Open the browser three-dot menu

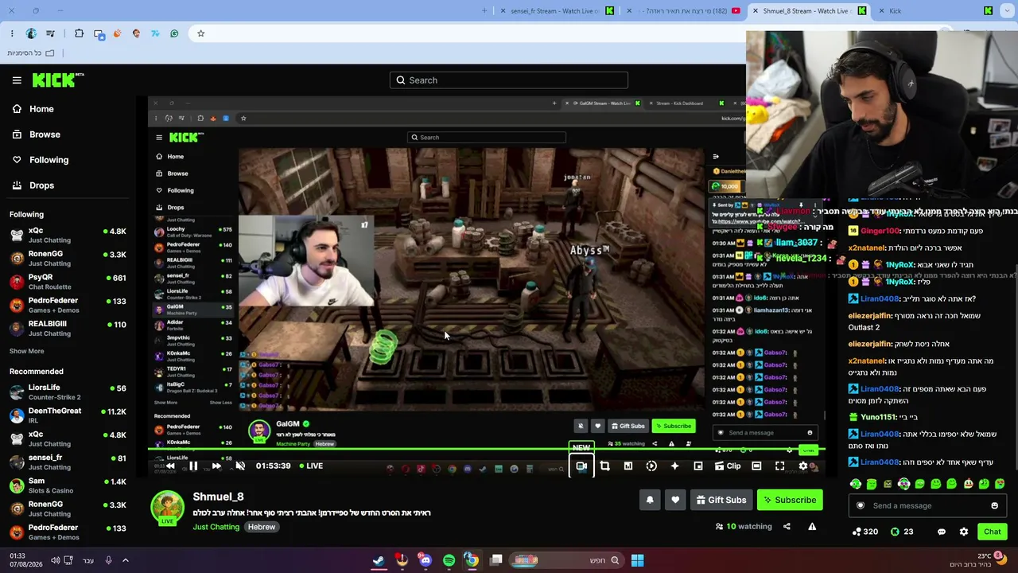tap(12, 33)
